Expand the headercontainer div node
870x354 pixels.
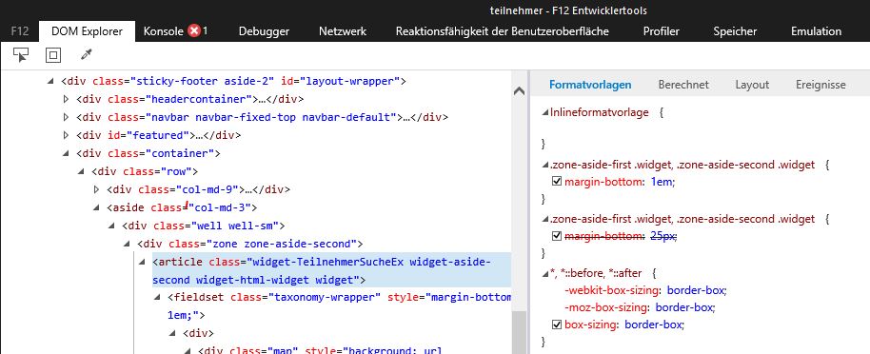click(66, 99)
